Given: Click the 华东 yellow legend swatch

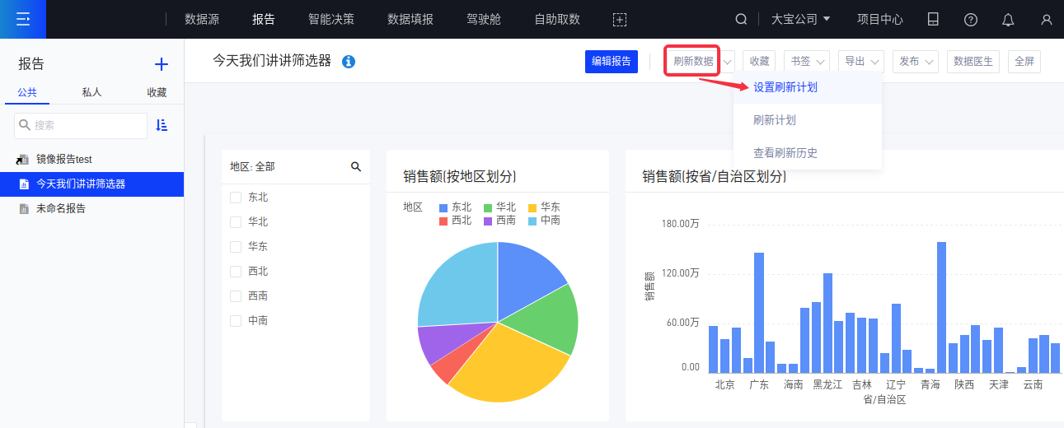Looking at the screenshot, I should point(532,208).
